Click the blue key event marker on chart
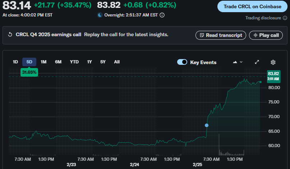 [x=206, y=125]
